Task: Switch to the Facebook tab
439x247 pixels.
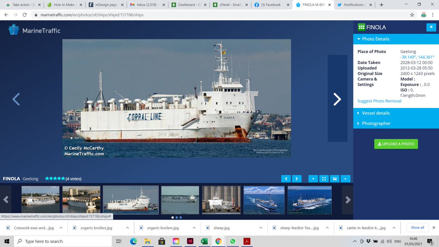Action: point(271,5)
